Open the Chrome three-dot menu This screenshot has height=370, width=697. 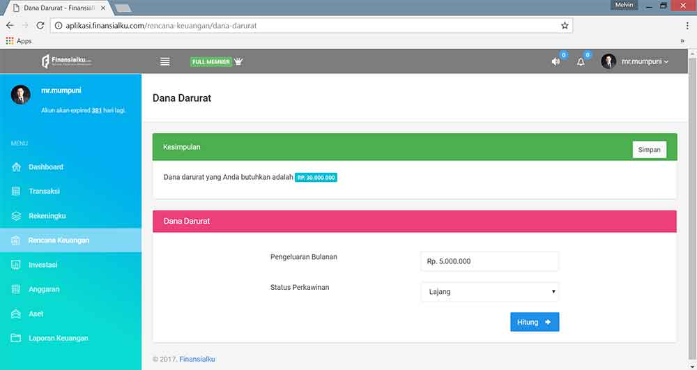687,26
